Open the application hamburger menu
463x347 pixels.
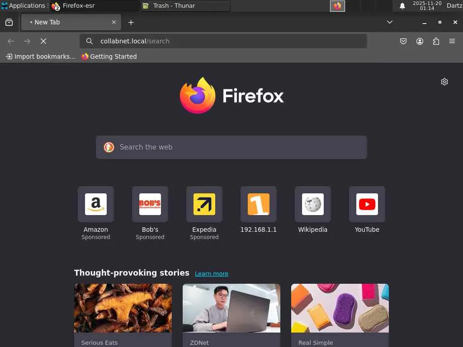point(452,41)
